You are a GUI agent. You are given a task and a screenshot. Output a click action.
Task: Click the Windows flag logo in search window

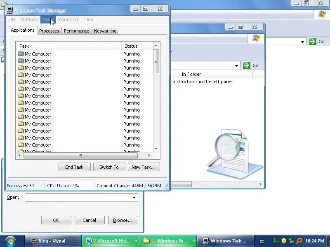tap(256, 38)
